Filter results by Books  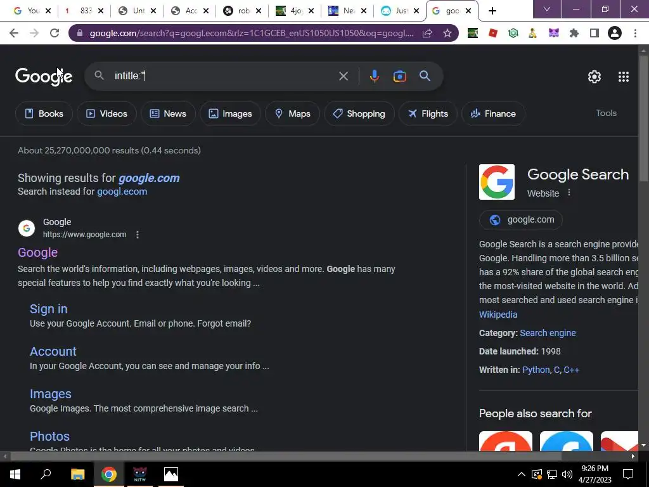click(44, 114)
